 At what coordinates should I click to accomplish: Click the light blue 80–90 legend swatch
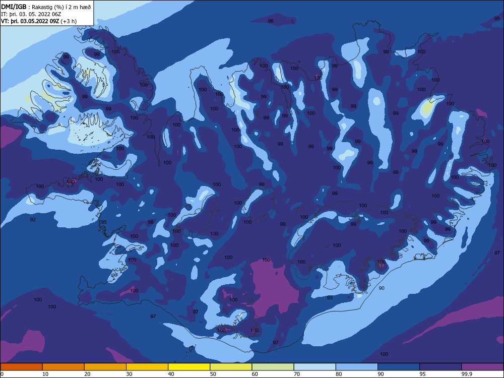[357, 367]
